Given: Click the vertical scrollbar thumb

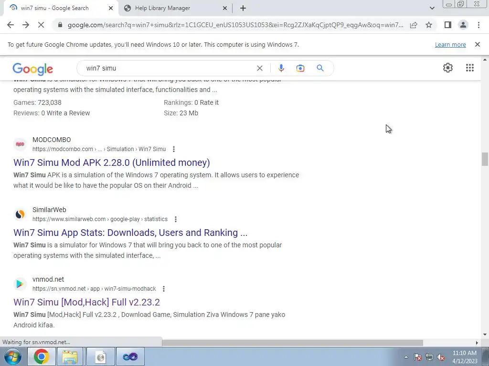Looking at the screenshot, I should 485,159.
